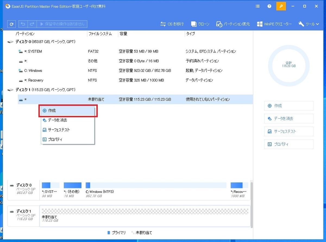The height and width of the screenshot is (242, 326).
Task: Click the プライマリ legend entry
Action: (117, 233)
